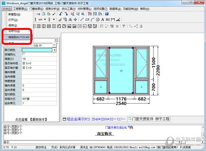Select the 2200 total height dimension
Image resolution: width=206 pixels, height=151 pixels.
158,71
